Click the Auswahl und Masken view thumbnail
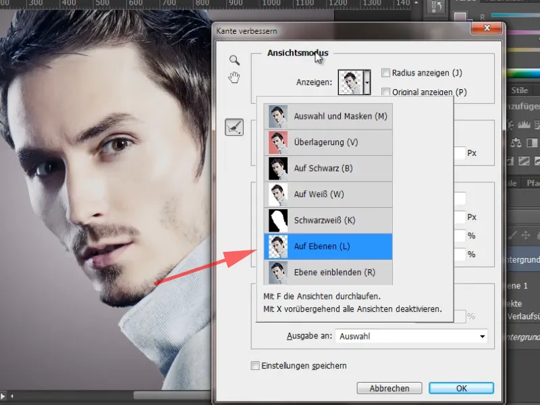Image resolution: width=540 pixels, height=405 pixels. (x=277, y=115)
